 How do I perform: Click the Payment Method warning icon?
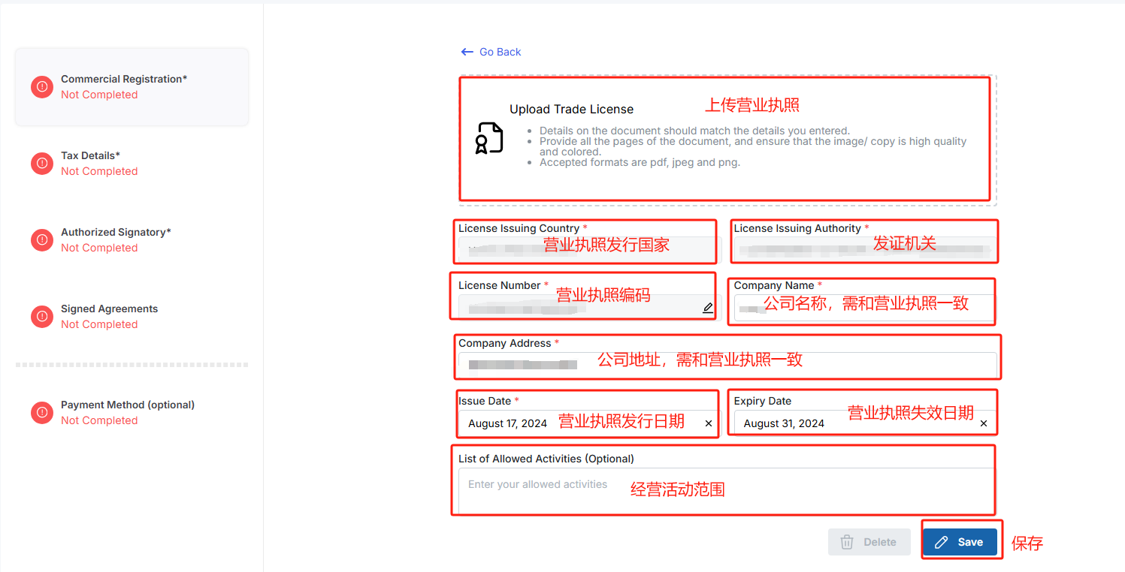(42, 413)
